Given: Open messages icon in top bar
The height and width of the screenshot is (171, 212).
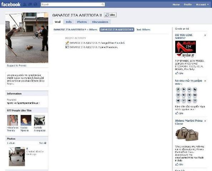Looking at the screenshot, I should 30,4.
